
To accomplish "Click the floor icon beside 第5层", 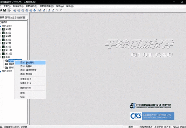I will [x=3, y=33].
